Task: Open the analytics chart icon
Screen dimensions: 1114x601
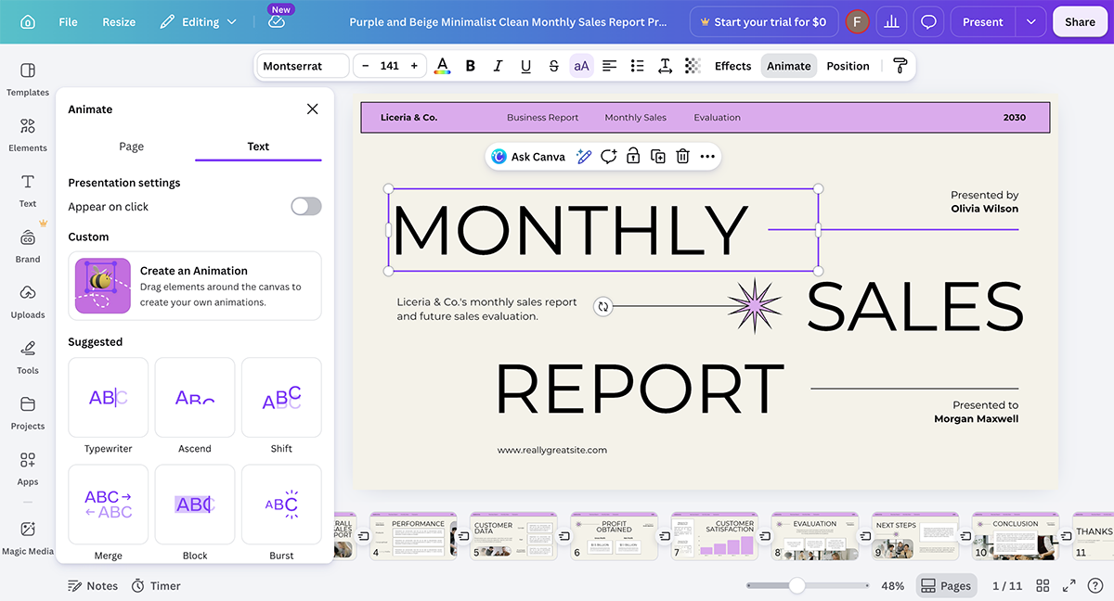Action: [892, 21]
